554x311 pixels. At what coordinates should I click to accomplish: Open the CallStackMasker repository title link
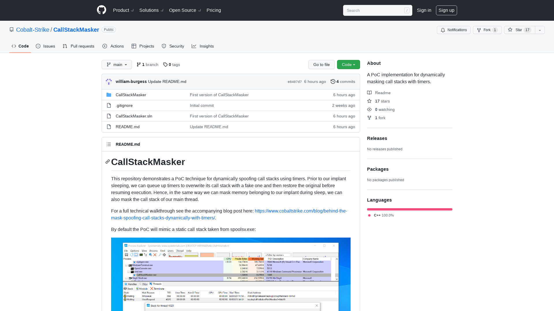tap(76, 30)
